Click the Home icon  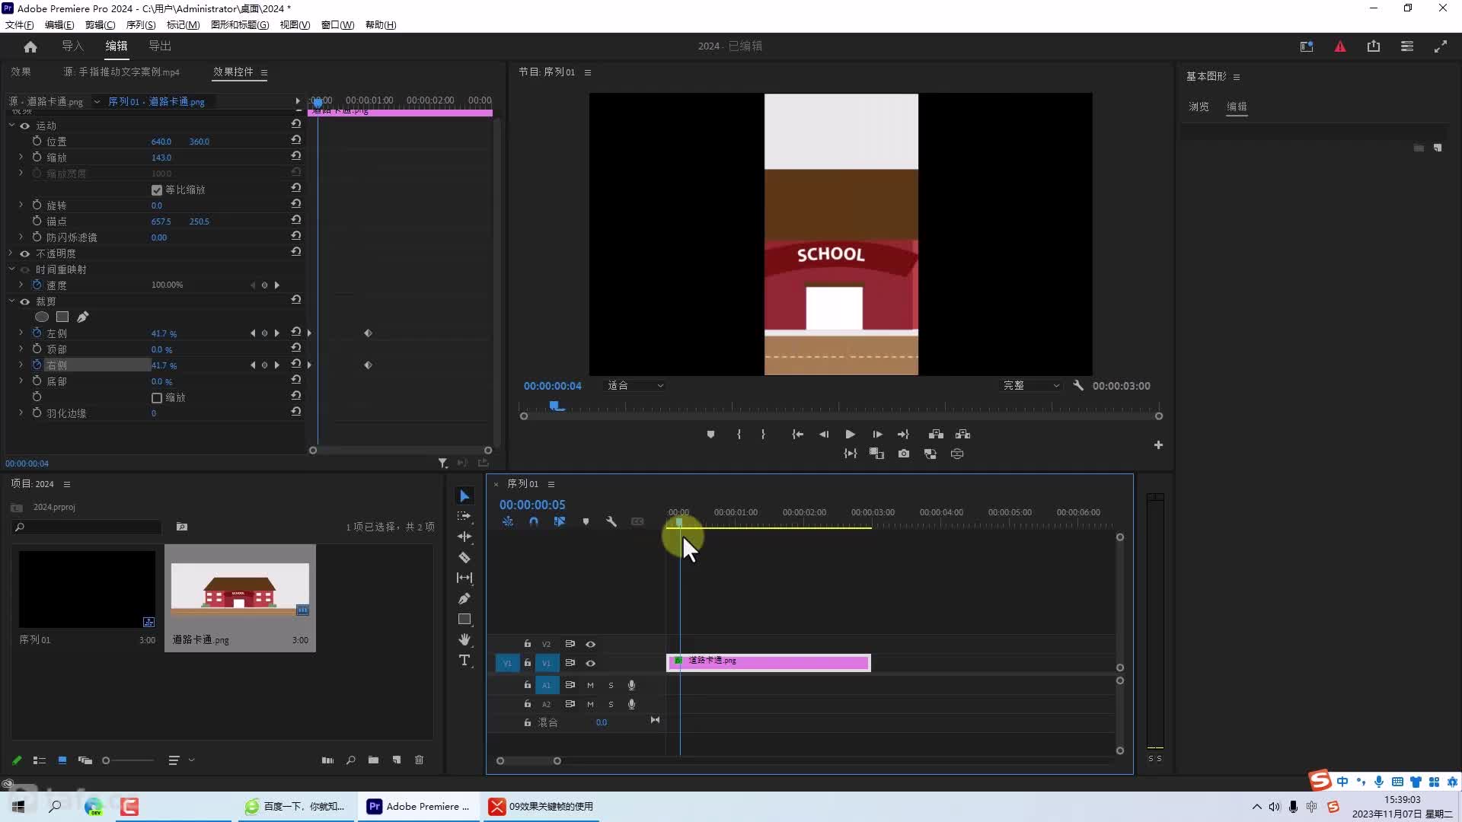point(30,46)
